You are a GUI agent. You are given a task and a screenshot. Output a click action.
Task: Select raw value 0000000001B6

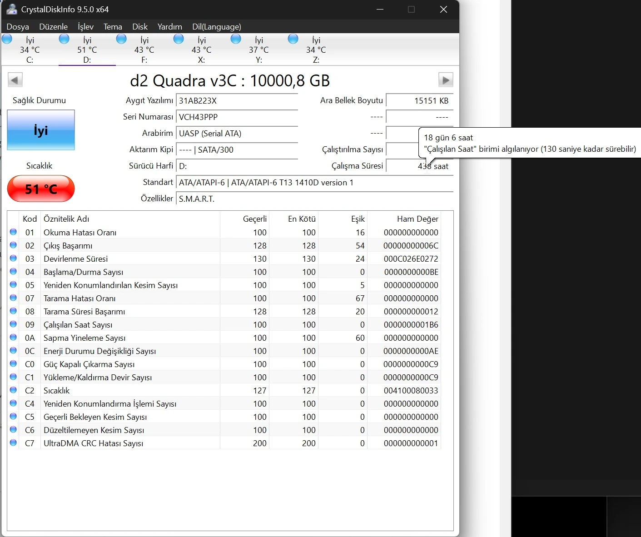[x=411, y=325]
